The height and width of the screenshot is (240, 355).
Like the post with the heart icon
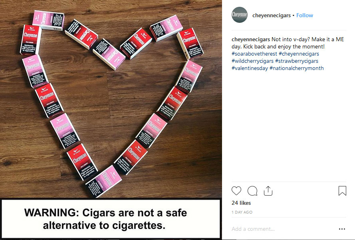[236, 191]
